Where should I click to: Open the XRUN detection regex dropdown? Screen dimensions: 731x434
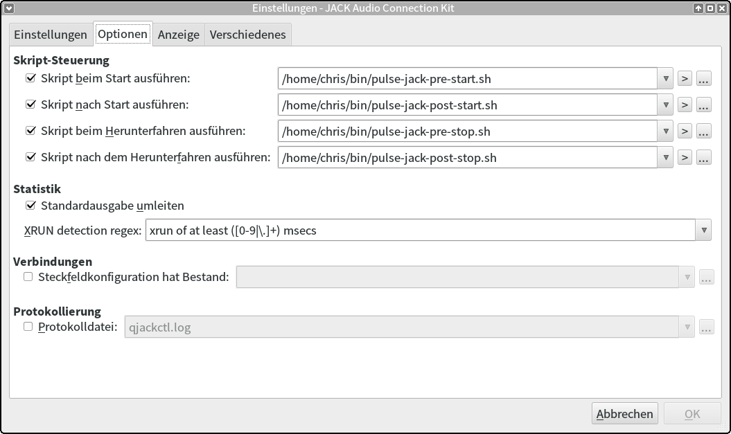(703, 230)
